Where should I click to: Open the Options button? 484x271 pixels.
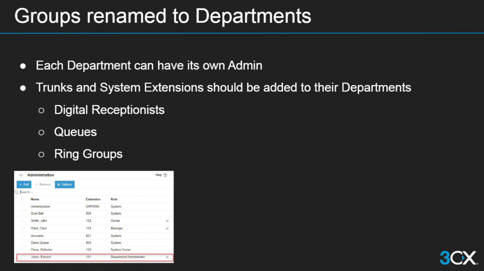tap(65, 184)
